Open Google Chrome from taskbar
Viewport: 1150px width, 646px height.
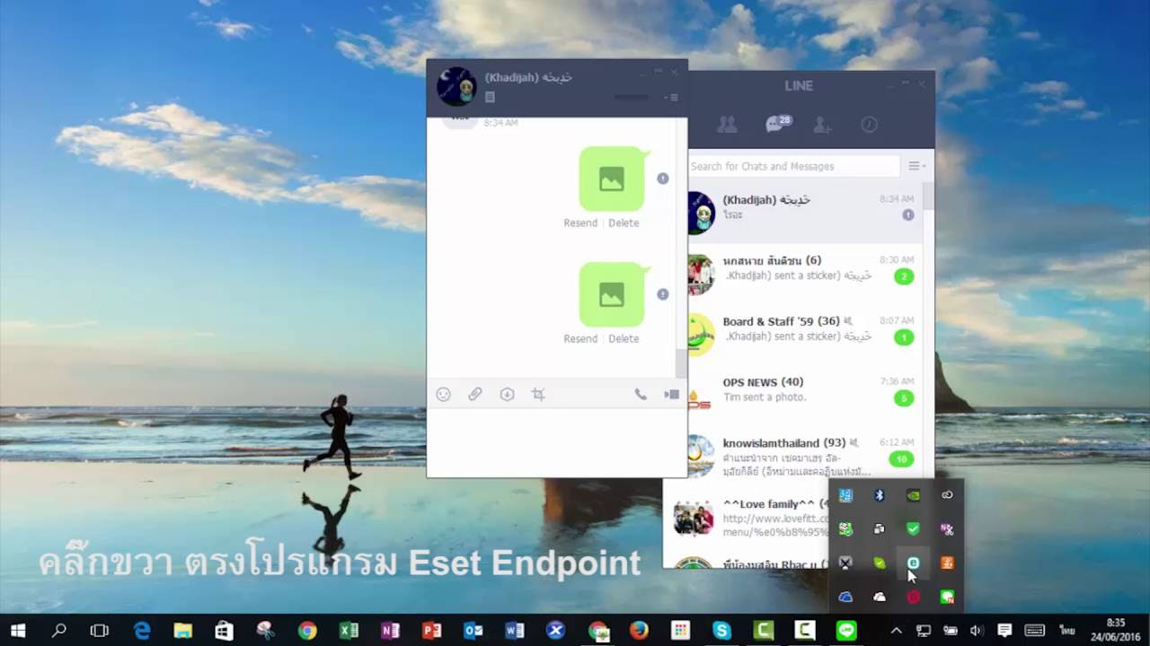[307, 631]
